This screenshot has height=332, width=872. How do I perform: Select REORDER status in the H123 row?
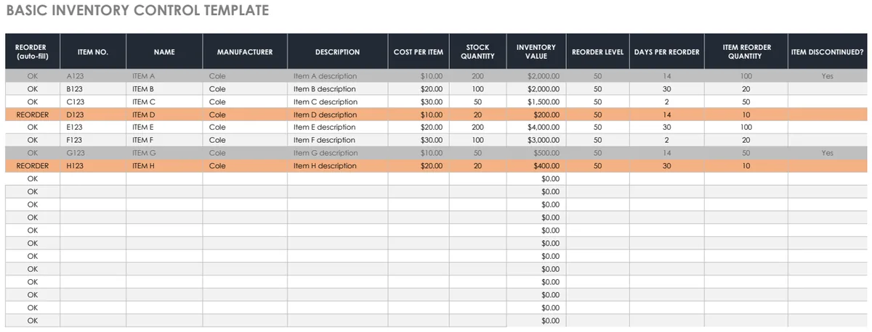tap(33, 166)
